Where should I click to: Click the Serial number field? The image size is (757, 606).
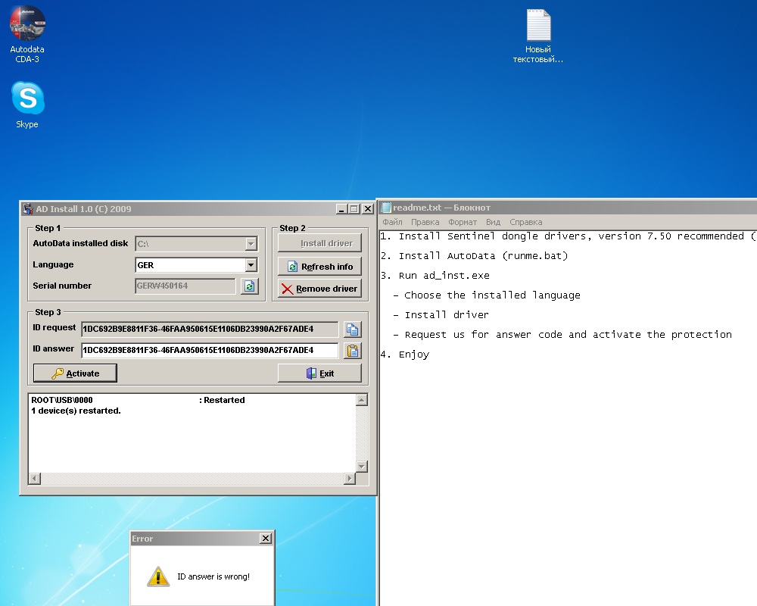coord(185,286)
